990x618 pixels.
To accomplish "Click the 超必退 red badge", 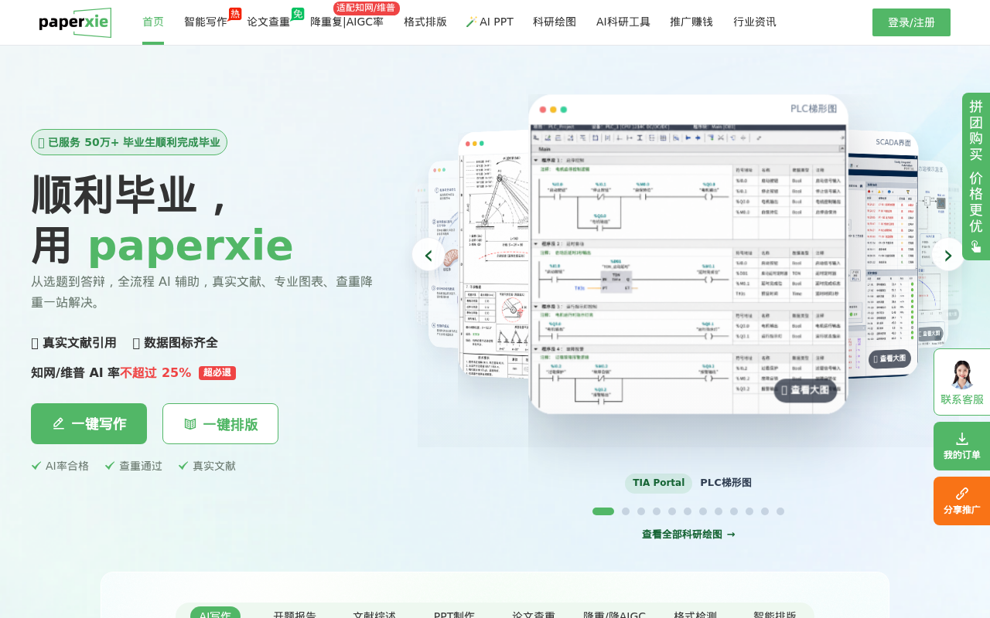I will pyautogui.click(x=217, y=373).
